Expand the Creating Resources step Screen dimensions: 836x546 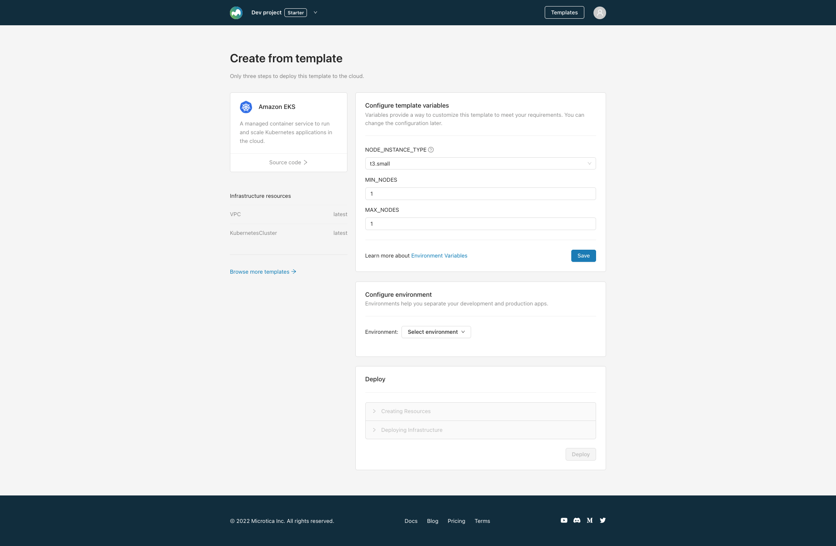(x=480, y=411)
